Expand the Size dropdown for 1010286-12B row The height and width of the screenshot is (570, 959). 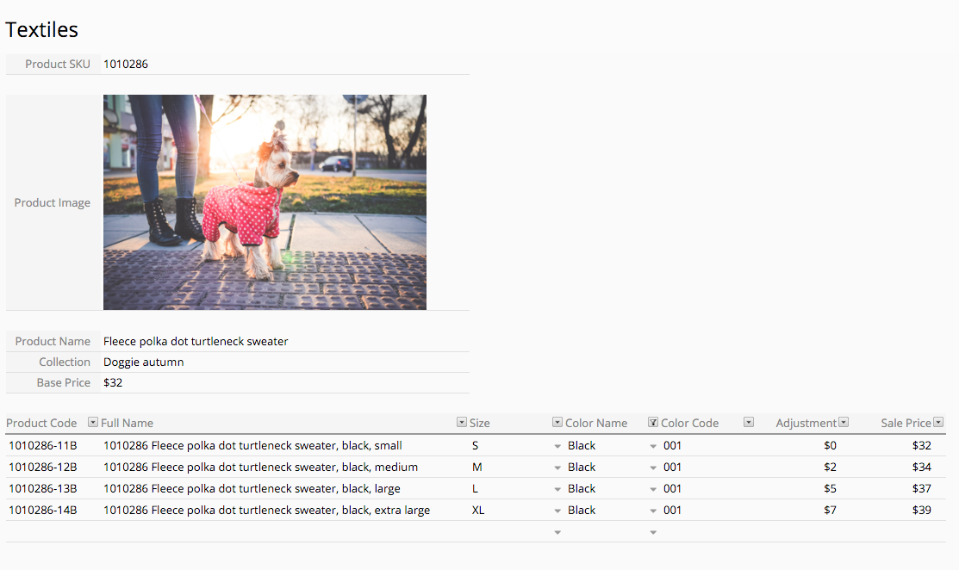coord(557,468)
